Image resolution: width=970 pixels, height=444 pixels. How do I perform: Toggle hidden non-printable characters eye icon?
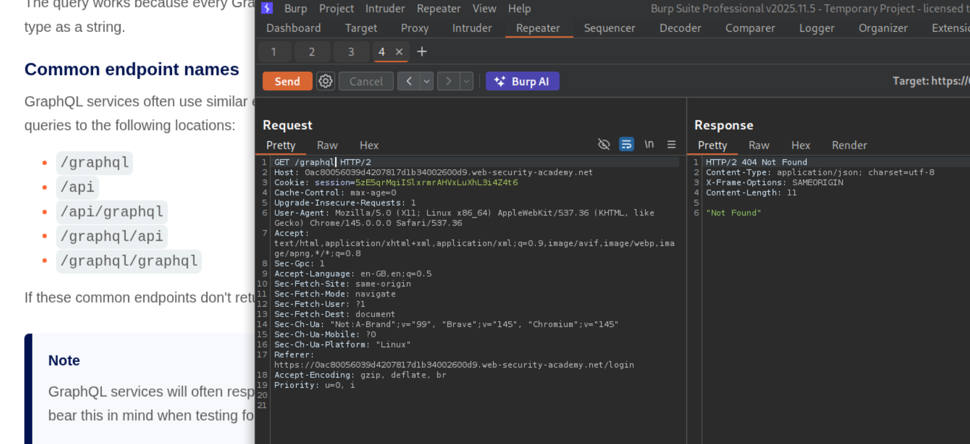[x=604, y=145]
